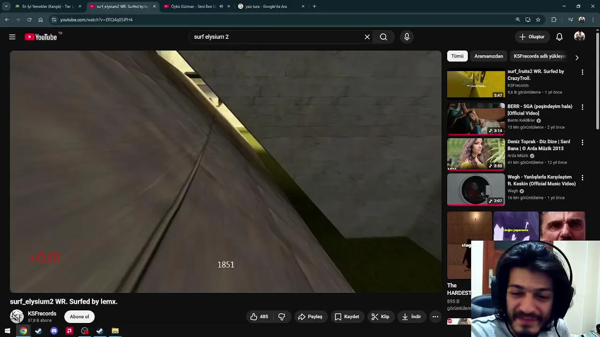Clear the search box with the X
This screenshot has width=600, height=337.
pos(367,37)
